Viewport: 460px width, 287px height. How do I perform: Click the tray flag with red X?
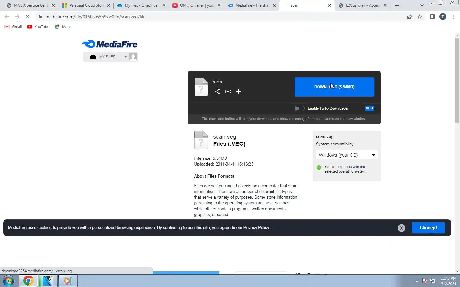[x=425, y=281]
